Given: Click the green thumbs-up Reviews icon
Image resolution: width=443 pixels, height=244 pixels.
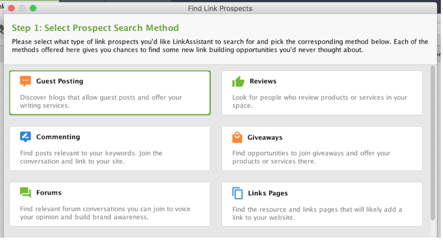Looking at the screenshot, I should (x=238, y=81).
